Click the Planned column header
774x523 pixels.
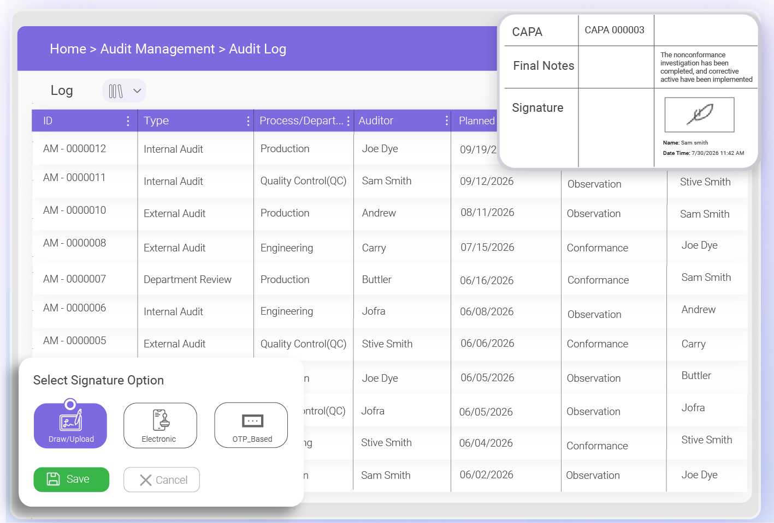click(x=477, y=121)
